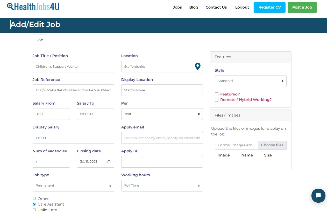Click the Salary To field
This screenshot has height=212, width=327.
tap(96, 114)
